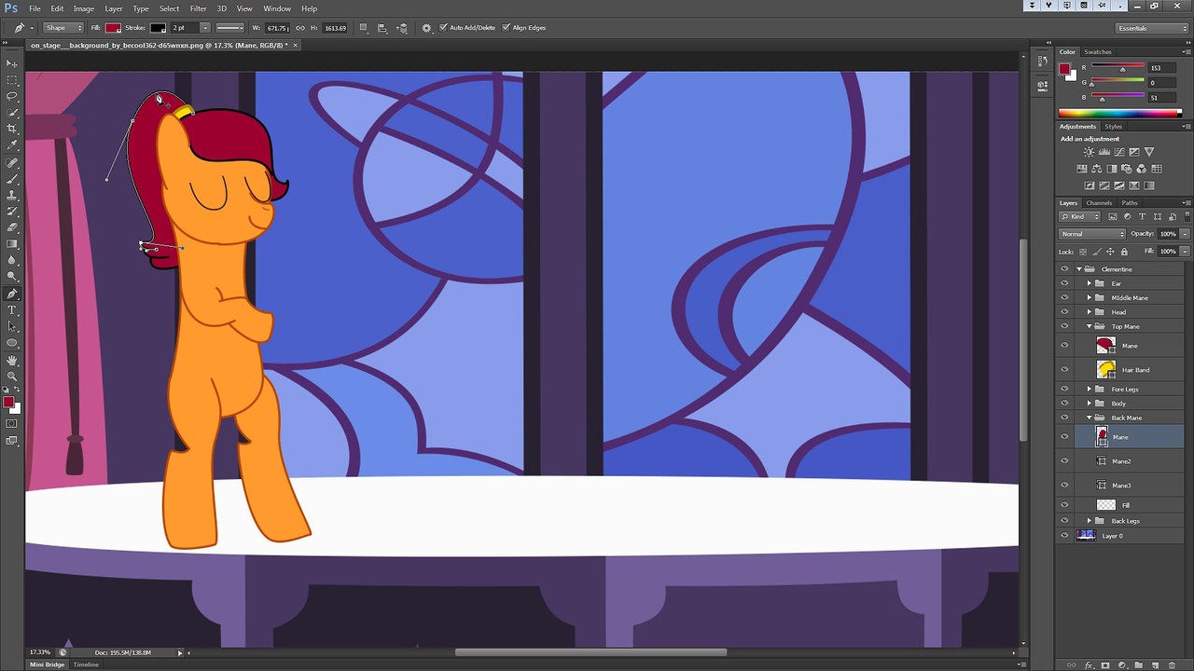
Task: Click the Lock all padlock icon
Action: 1124,252
